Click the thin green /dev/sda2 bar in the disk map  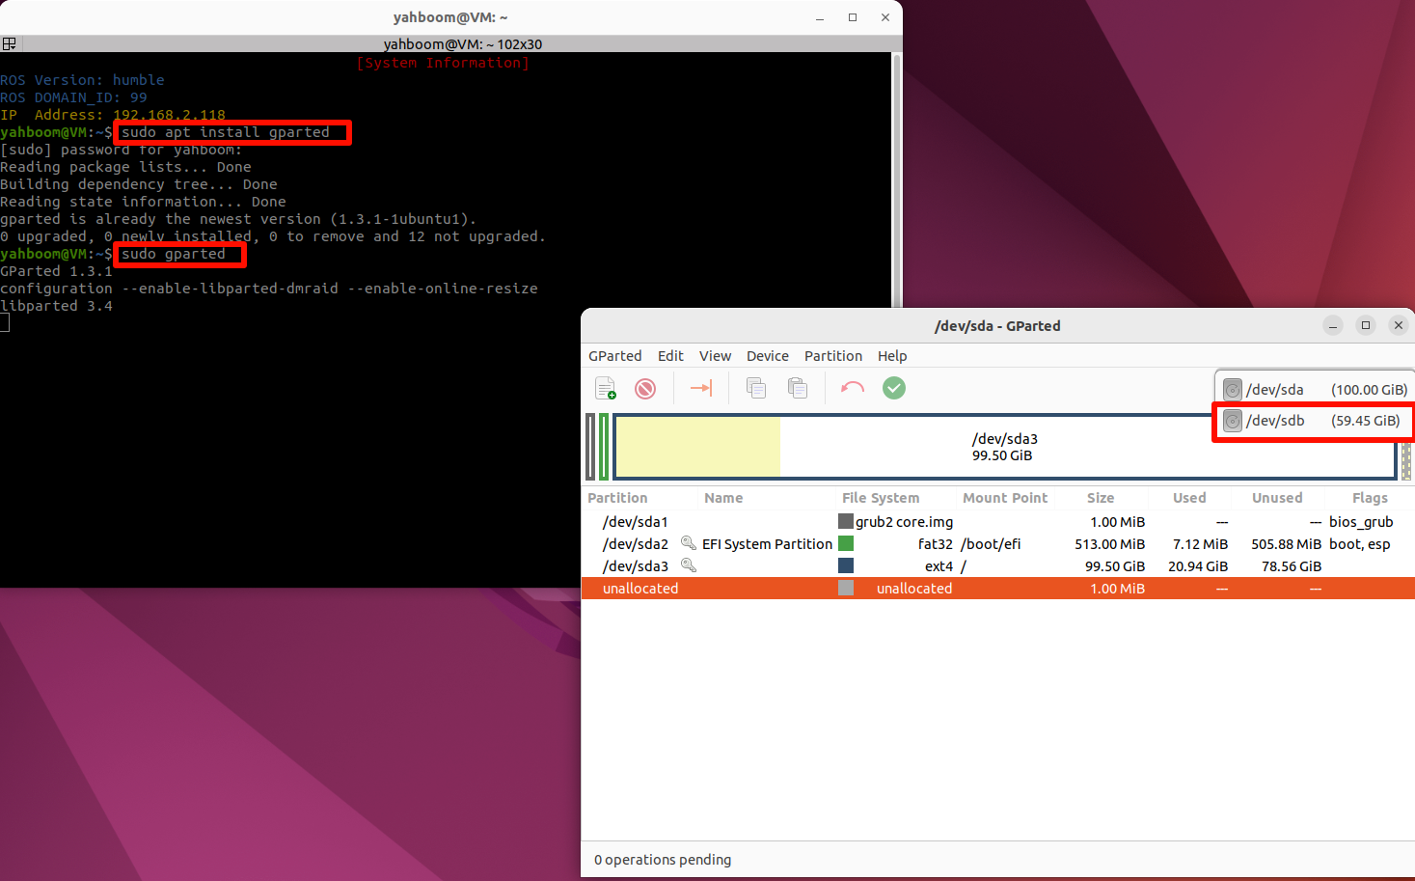point(604,447)
